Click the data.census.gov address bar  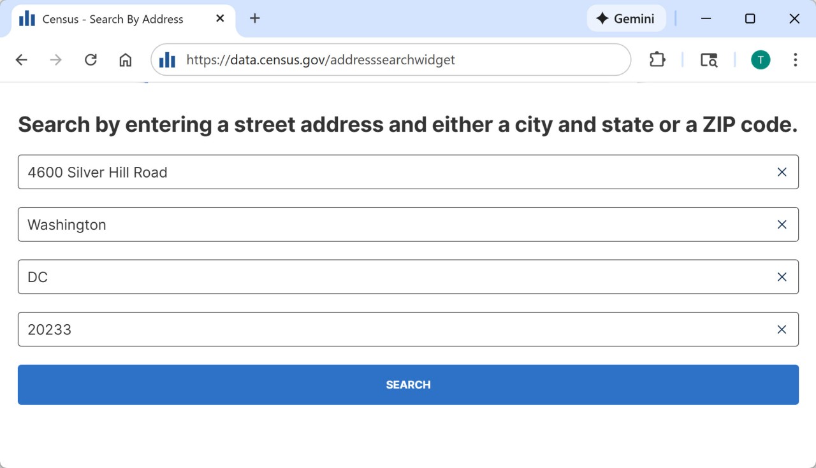[382, 60]
